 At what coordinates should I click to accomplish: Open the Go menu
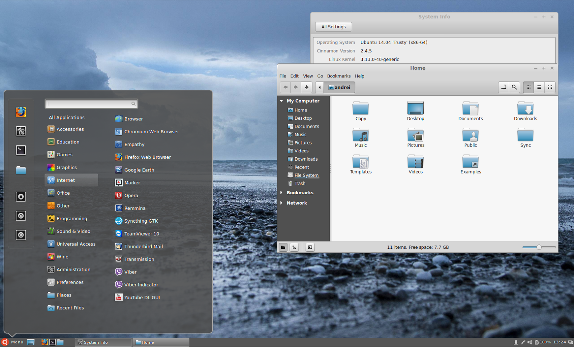click(320, 76)
